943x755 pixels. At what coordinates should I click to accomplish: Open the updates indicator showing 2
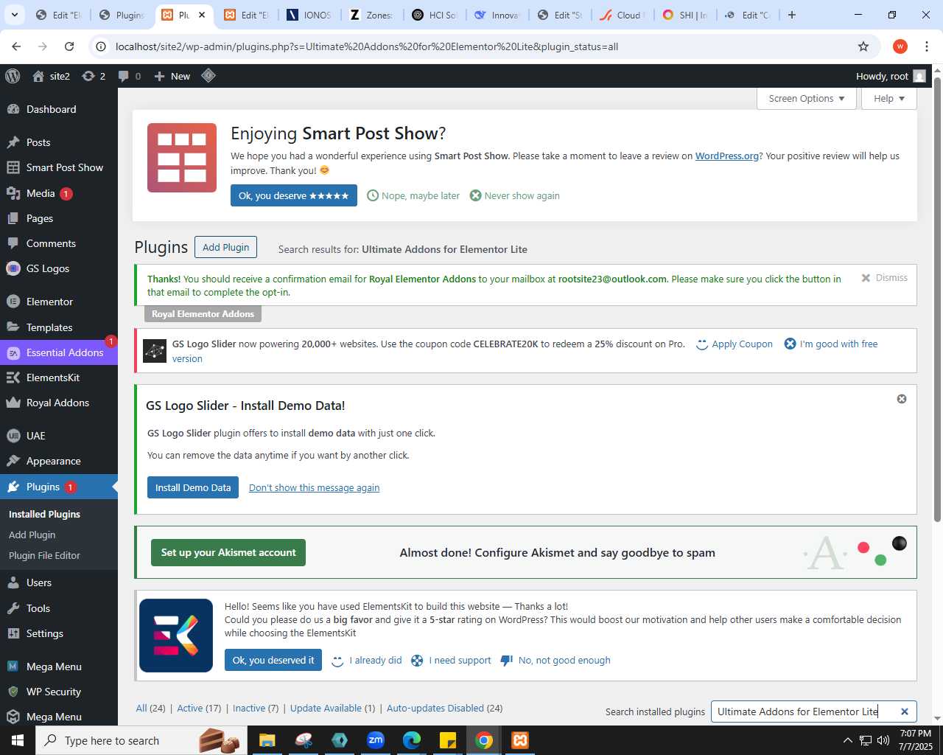pyautogui.click(x=94, y=76)
